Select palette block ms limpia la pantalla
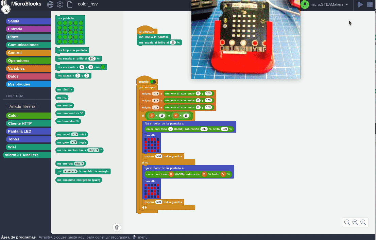The width and height of the screenshot is (376, 240). pyautogui.click(x=72, y=50)
